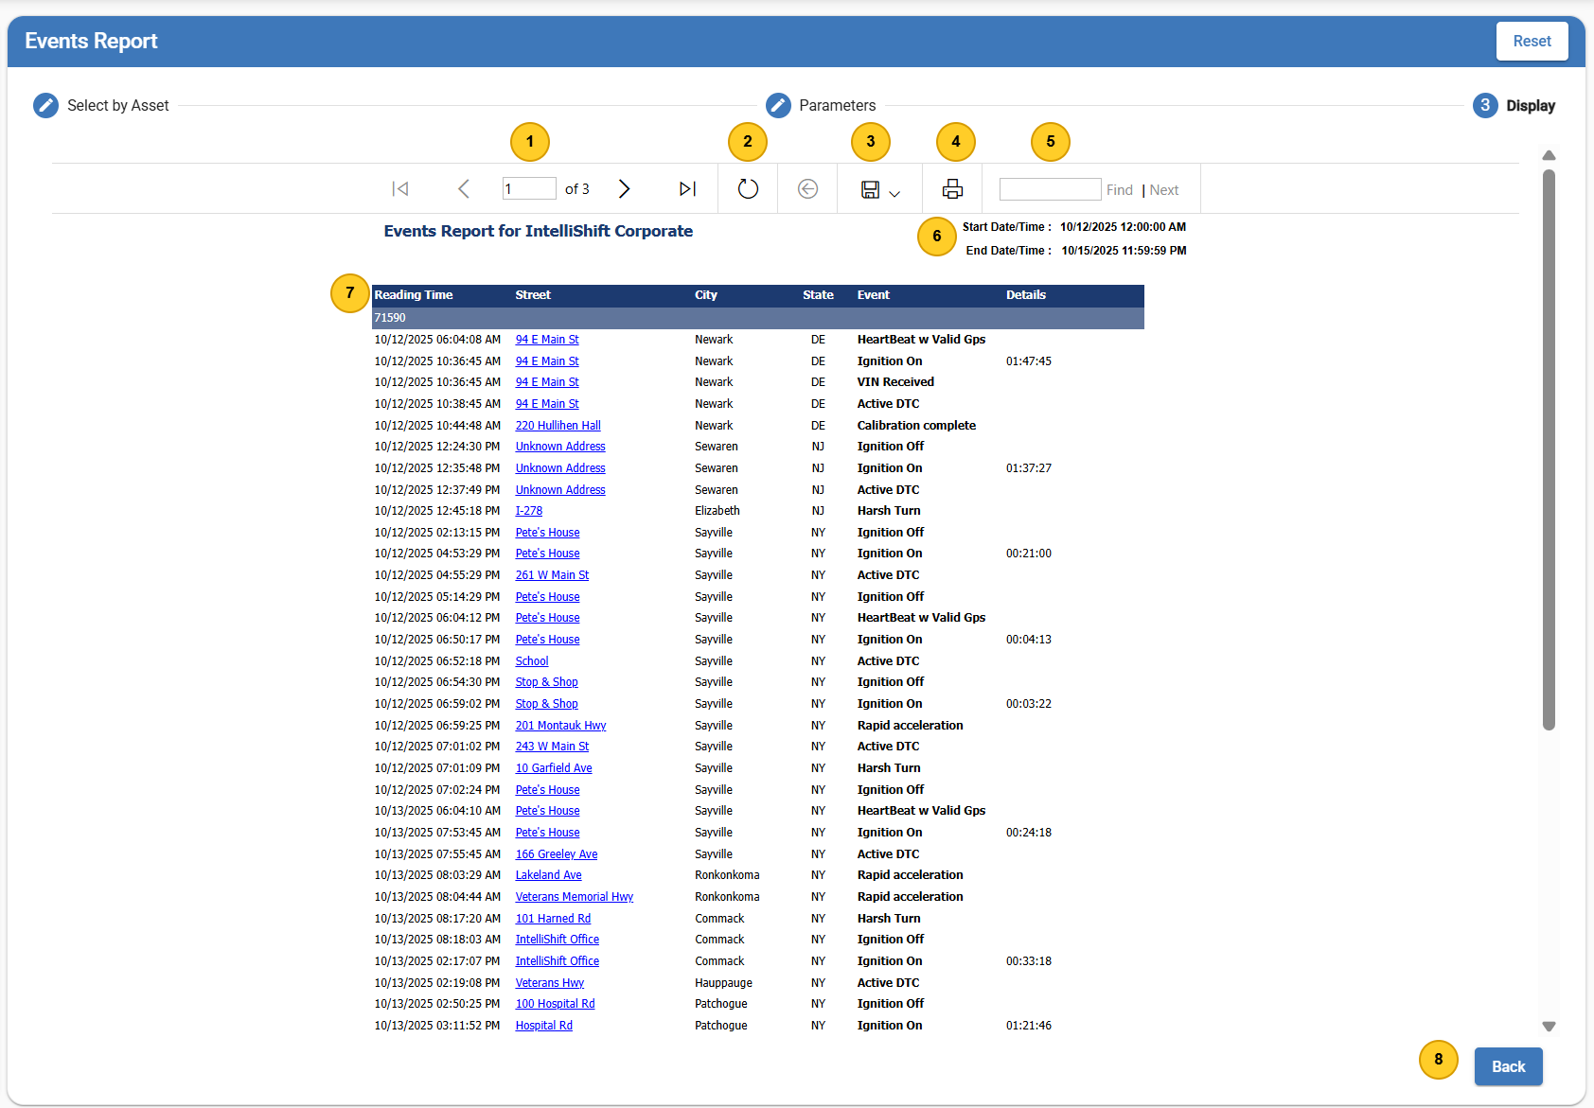Open the 243 W Main St link
The width and height of the screenshot is (1594, 1108).
click(x=552, y=747)
